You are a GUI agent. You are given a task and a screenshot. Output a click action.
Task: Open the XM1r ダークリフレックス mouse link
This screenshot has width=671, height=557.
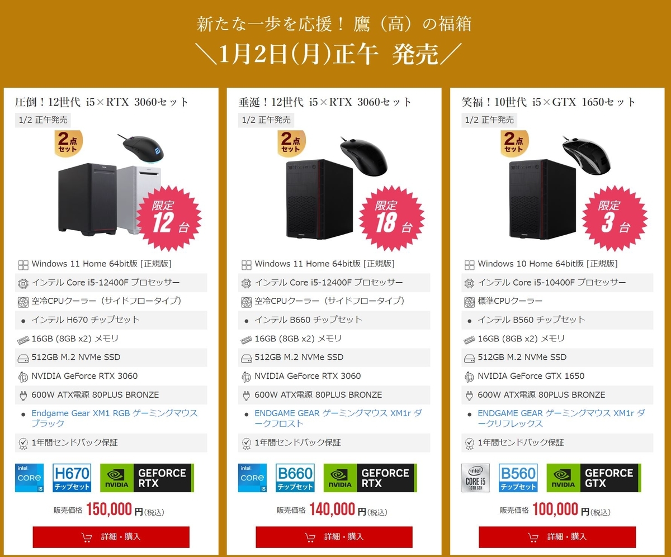click(561, 418)
